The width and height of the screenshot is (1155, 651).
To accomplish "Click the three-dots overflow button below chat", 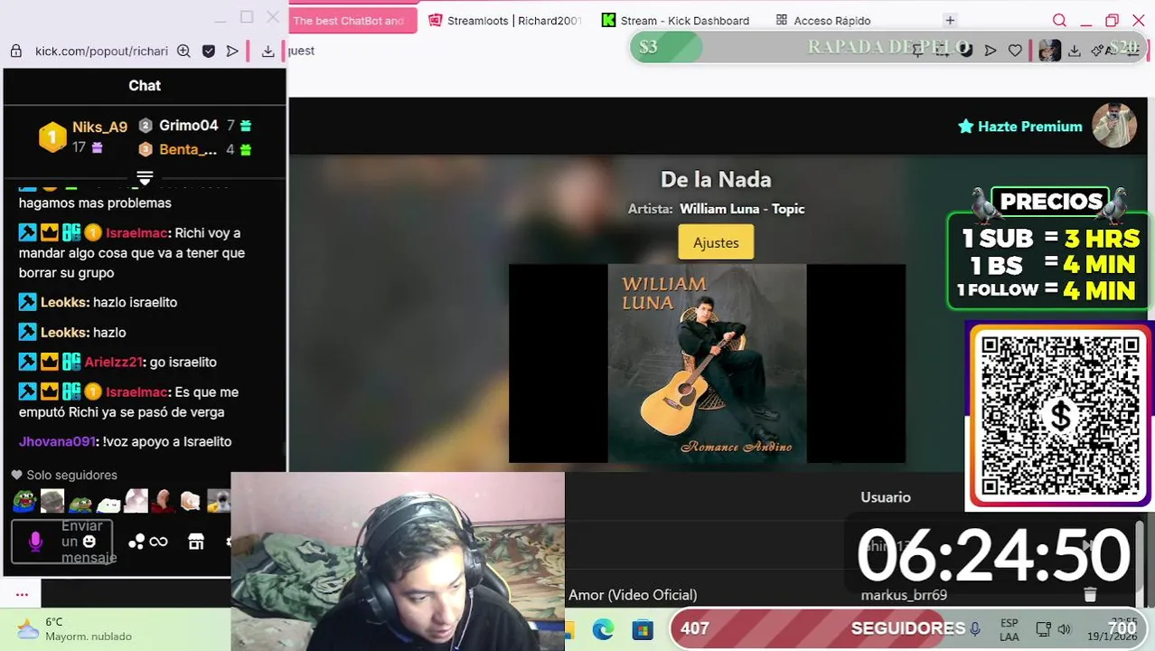I will coord(23,594).
